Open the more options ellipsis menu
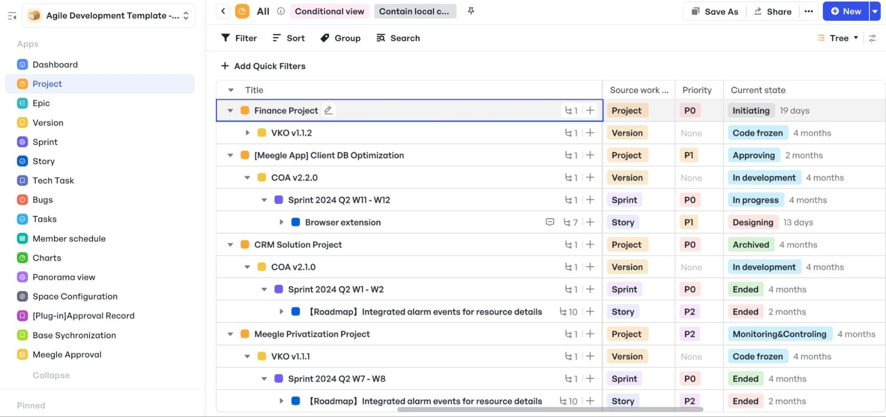This screenshot has height=417, width=886. (808, 12)
